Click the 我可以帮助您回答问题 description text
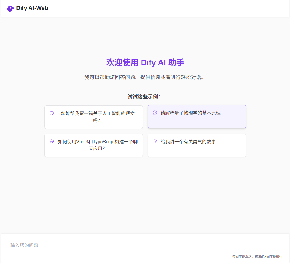This screenshot has height=263, width=290. (x=144, y=77)
